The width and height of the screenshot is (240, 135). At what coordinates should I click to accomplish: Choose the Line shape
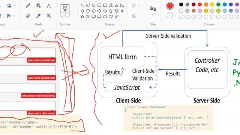coord(82,6)
